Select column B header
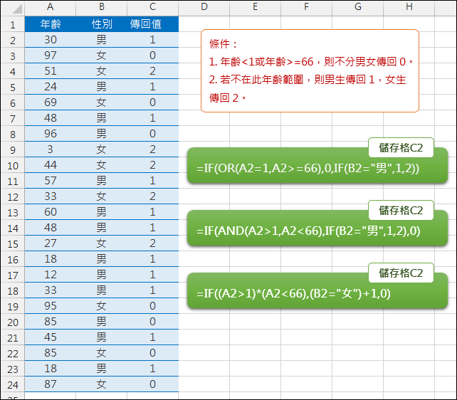The height and width of the screenshot is (400, 457). 101,7
